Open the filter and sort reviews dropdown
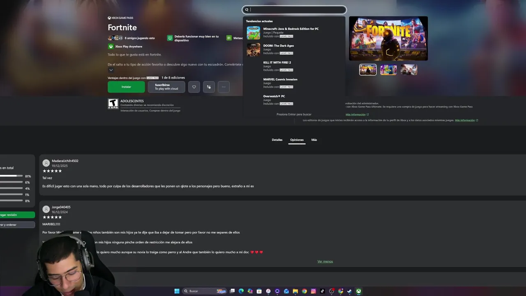Screen dimensions: 526x296 point(16,225)
